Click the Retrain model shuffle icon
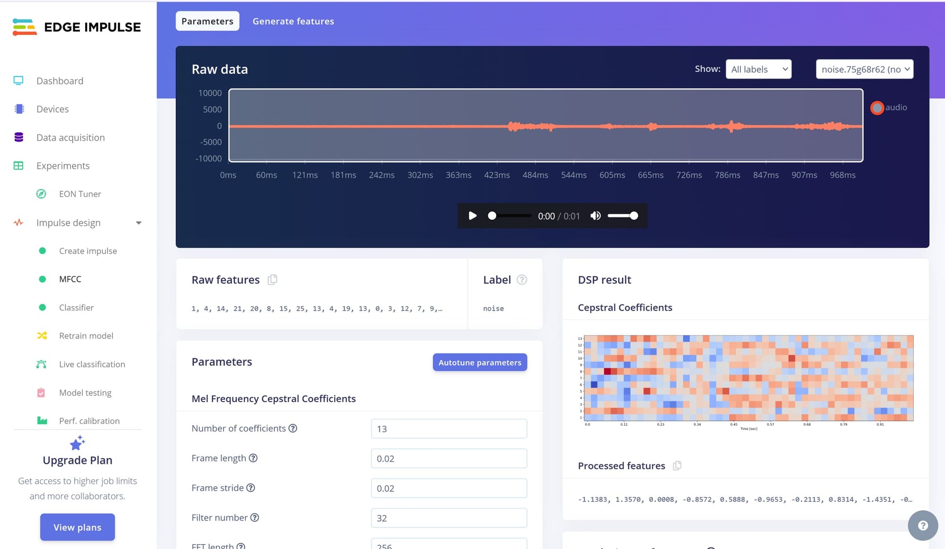This screenshot has height=549, width=945. tap(42, 335)
